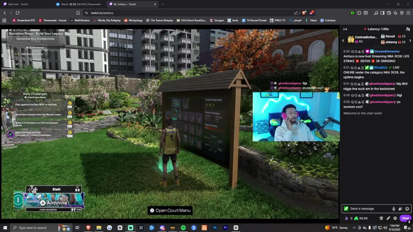Viewport: 413px width, 232px height.
Task: Click the green D extension icon
Action: tap(352, 13)
